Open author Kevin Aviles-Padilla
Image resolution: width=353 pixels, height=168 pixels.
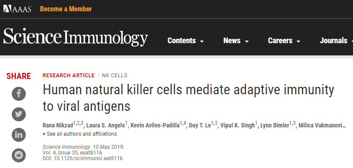(x=155, y=125)
